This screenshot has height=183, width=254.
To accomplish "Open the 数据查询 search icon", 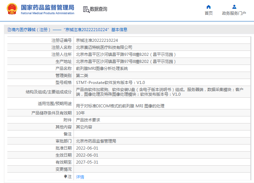I will click(x=86, y=9).
